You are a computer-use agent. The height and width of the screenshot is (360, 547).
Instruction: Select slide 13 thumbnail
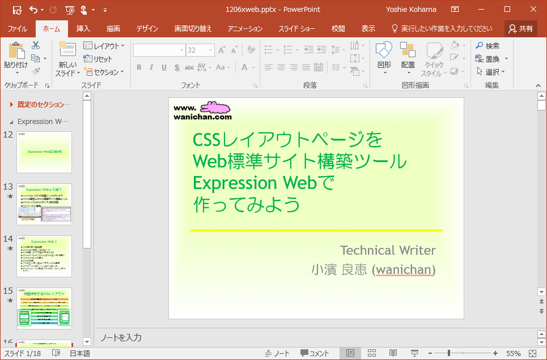(x=44, y=204)
